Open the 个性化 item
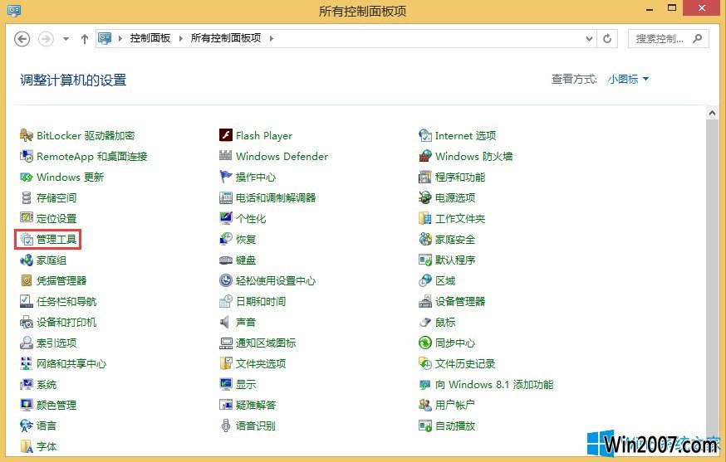Image resolution: width=726 pixels, height=462 pixels. click(243, 218)
